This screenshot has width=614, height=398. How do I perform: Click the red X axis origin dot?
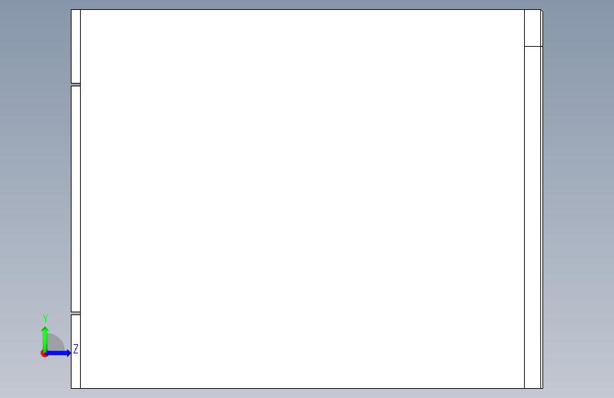tap(43, 354)
